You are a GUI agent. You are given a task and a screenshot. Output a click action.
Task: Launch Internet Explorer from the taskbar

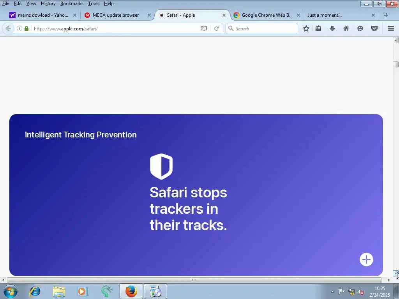pos(35,291)
